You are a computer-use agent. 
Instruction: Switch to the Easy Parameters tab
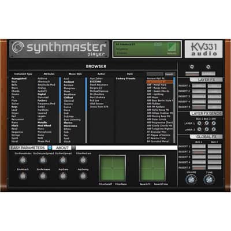point(28,148)
